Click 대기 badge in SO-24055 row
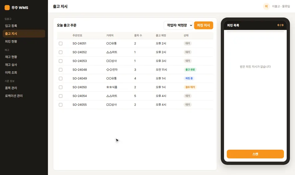The image size is (295, 175). [187, 104]
